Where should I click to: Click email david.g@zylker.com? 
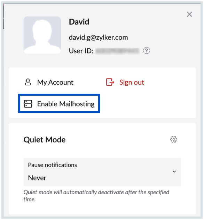pos(99,37)
